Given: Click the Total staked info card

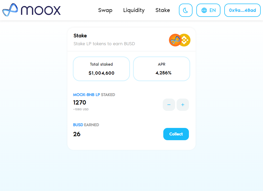Looking at the screenshot, I should [101, 69].
